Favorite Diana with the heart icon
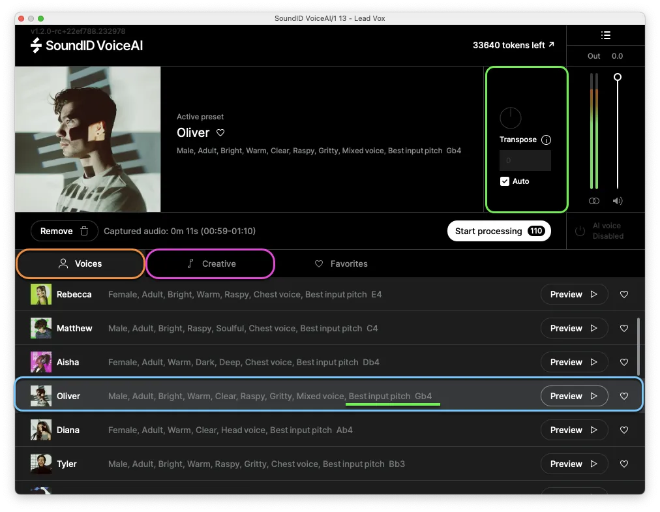 [x=623, y=430]
